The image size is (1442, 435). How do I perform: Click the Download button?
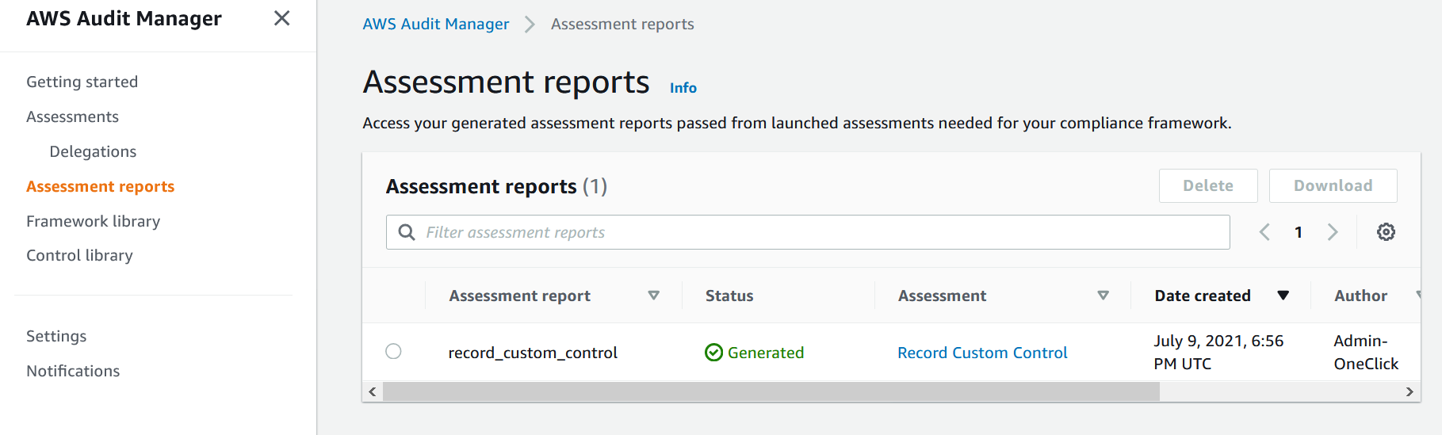tap(1333, 185)
